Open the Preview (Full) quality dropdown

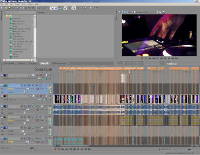point(143,12)
